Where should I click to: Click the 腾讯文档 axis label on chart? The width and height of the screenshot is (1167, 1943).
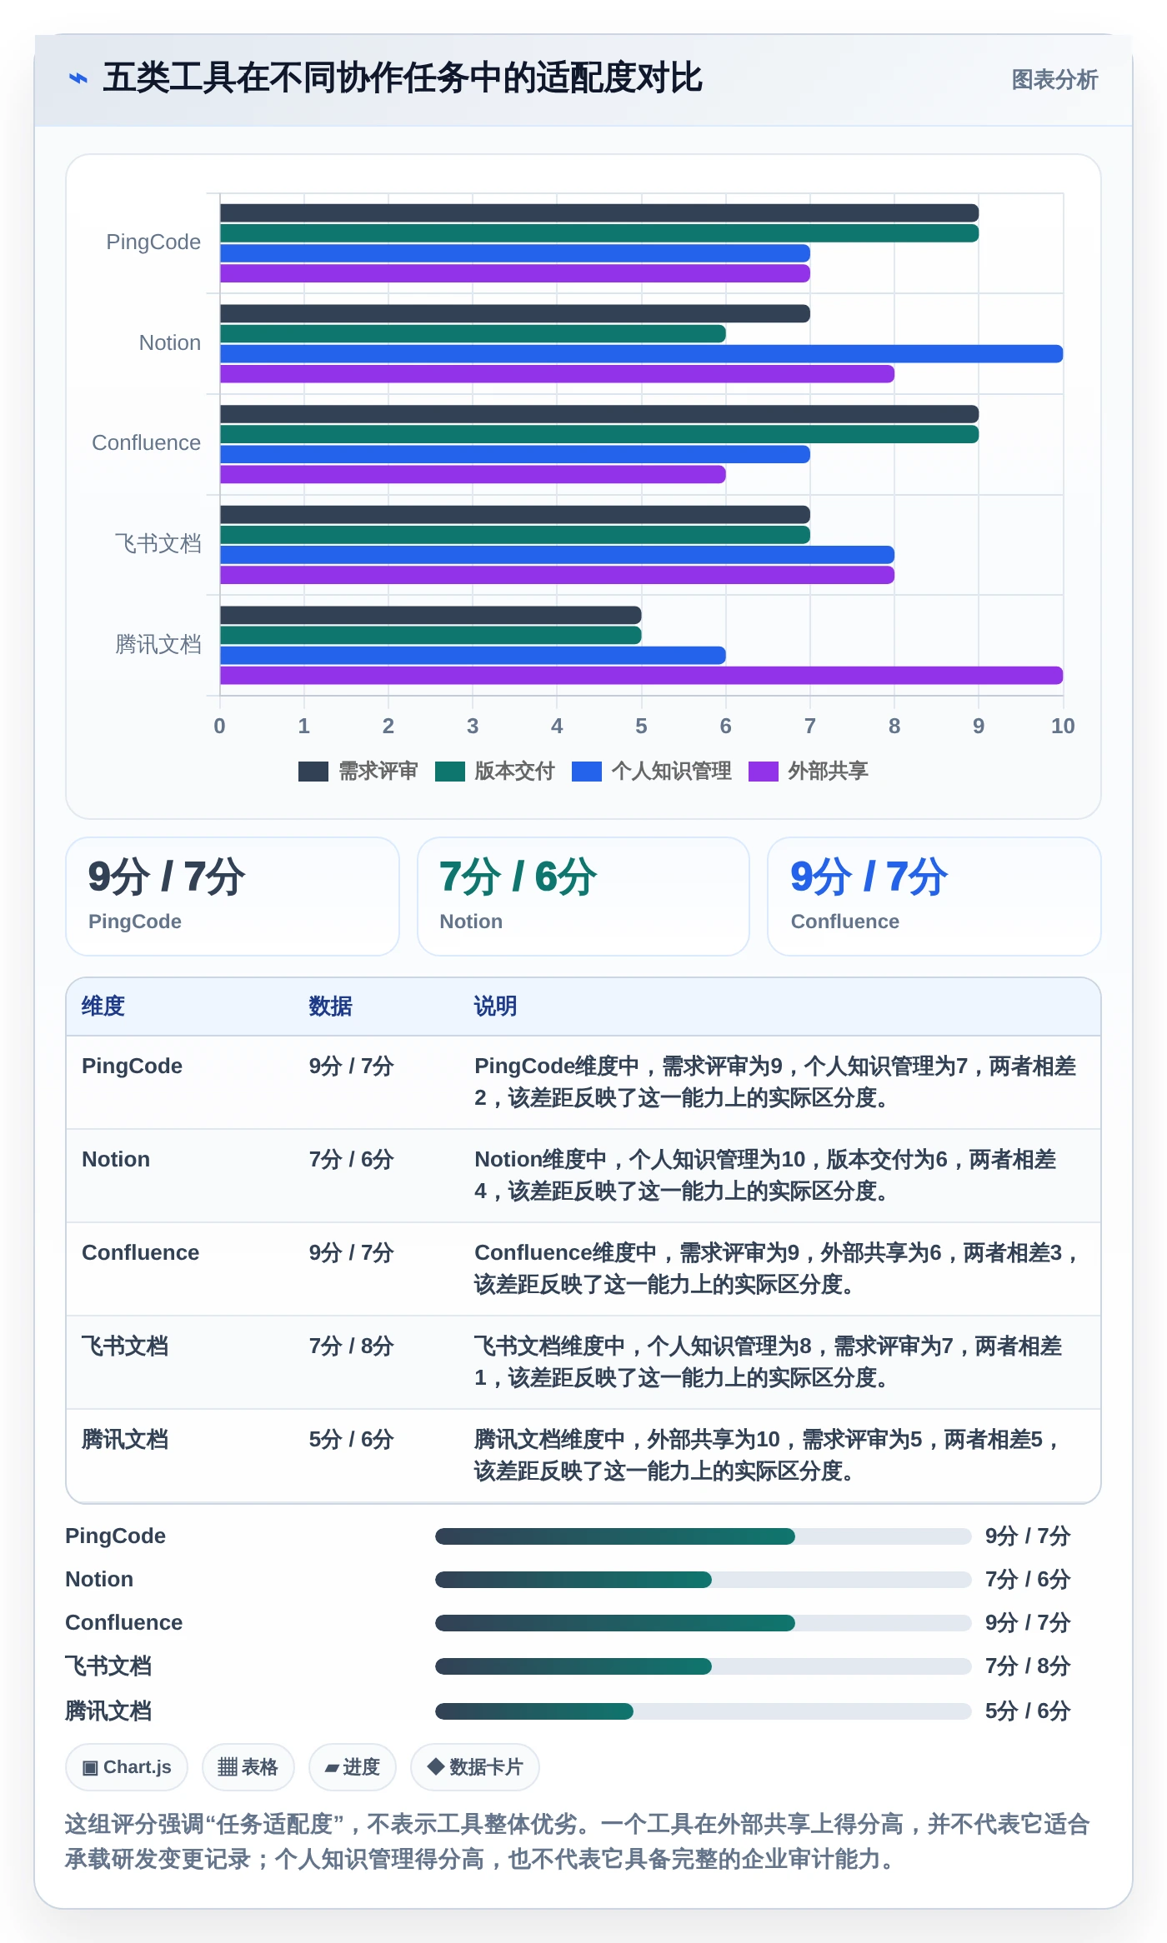click(x=158, y=645)
